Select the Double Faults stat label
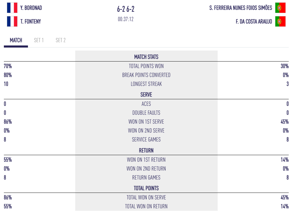 (x=146, y=113)
